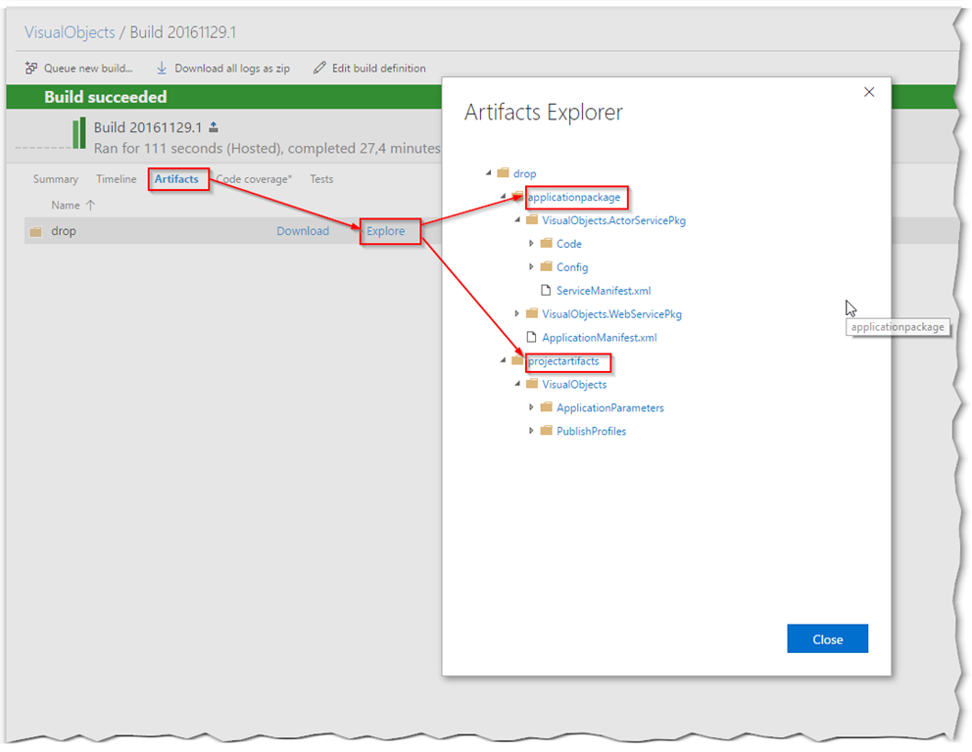This screenshot has height=752, width=972.
Task: Expand the VisualObjects.WebServicePkg node
Action: click(x=517, y=314)
